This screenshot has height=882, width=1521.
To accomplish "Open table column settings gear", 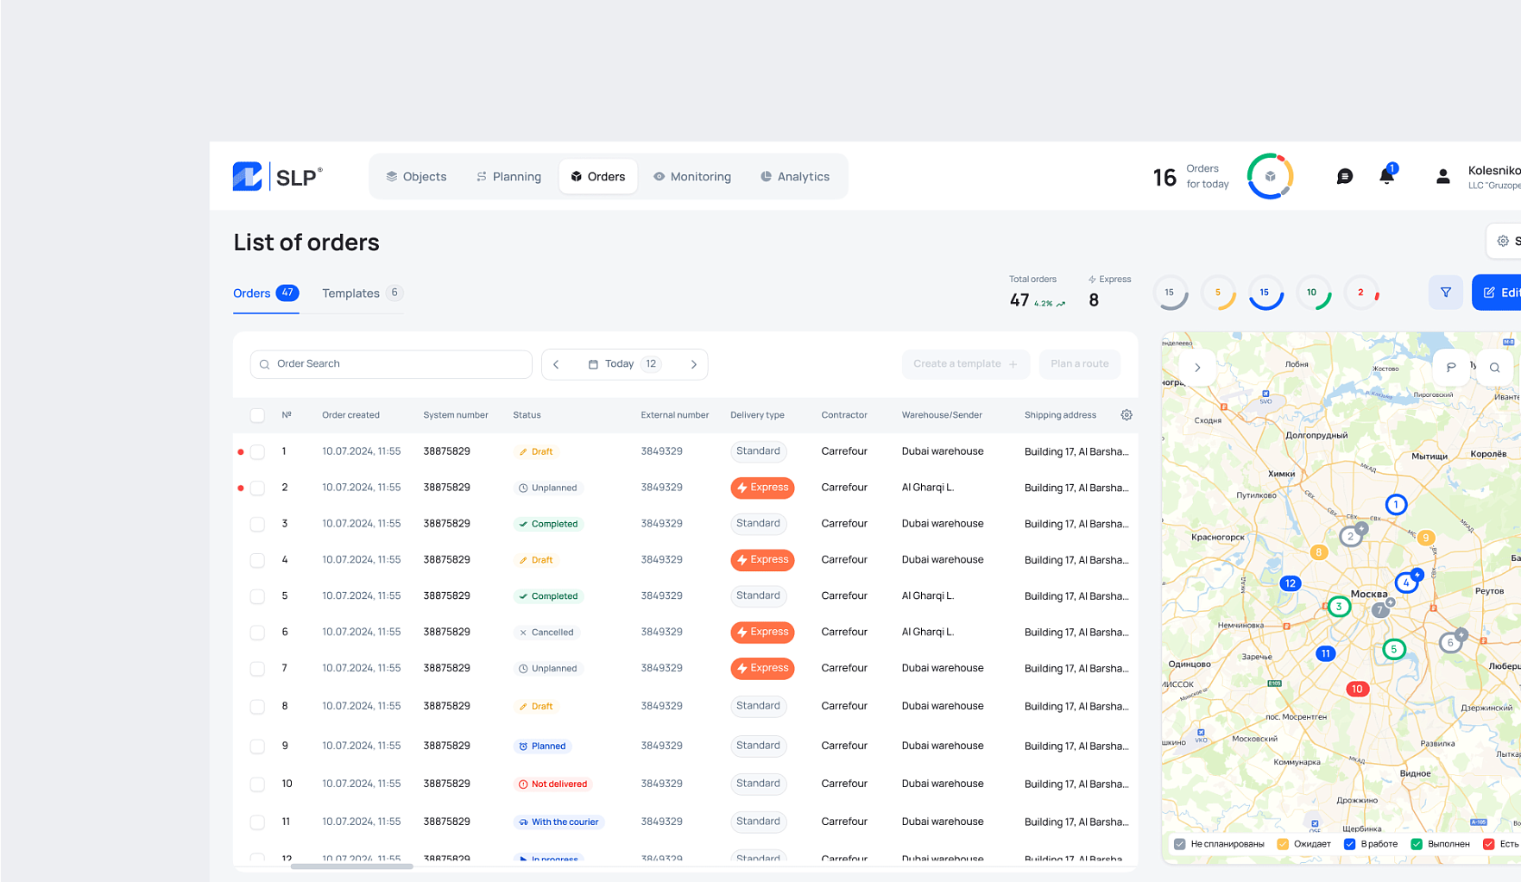I will click(1127, 415).
